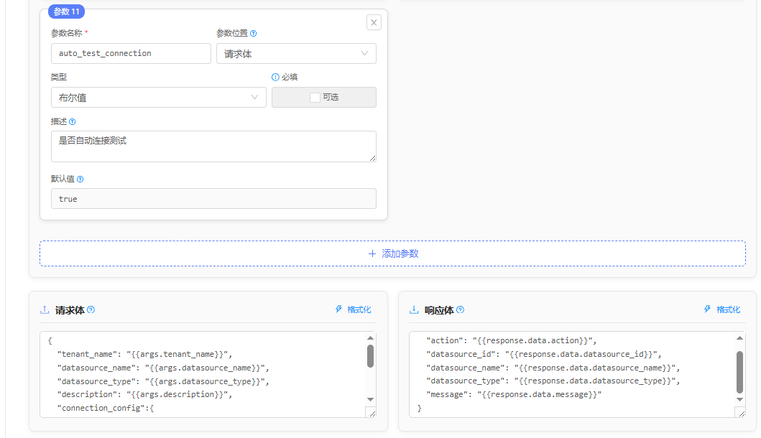This screenshot has width=761, height=438.
Task: Click the 描述 textarea 是否自动连接测试
Action: (213, 146)
